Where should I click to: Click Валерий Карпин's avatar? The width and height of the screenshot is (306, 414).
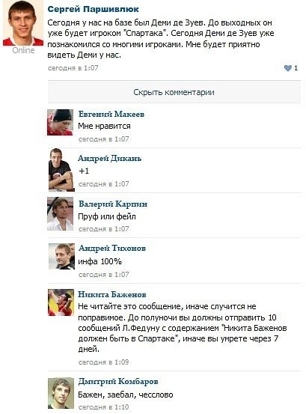[61, 214]
